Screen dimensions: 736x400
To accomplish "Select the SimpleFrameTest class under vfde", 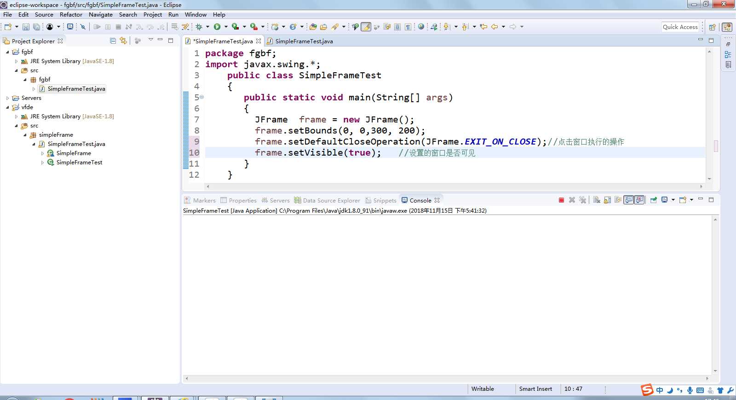I will tap(75, 162).
